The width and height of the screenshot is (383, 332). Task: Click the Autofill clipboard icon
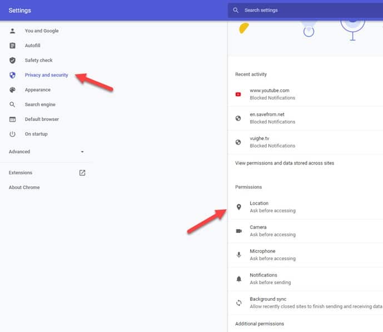click(12, 46)
